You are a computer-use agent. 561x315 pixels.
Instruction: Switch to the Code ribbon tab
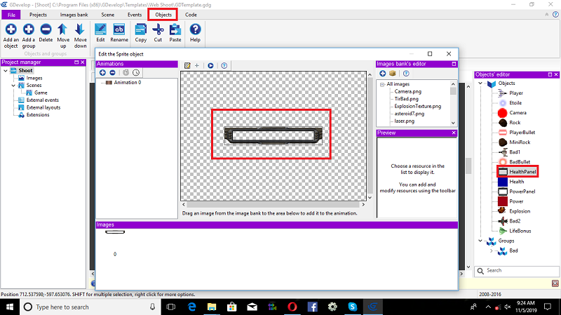(x=191, y=15)
